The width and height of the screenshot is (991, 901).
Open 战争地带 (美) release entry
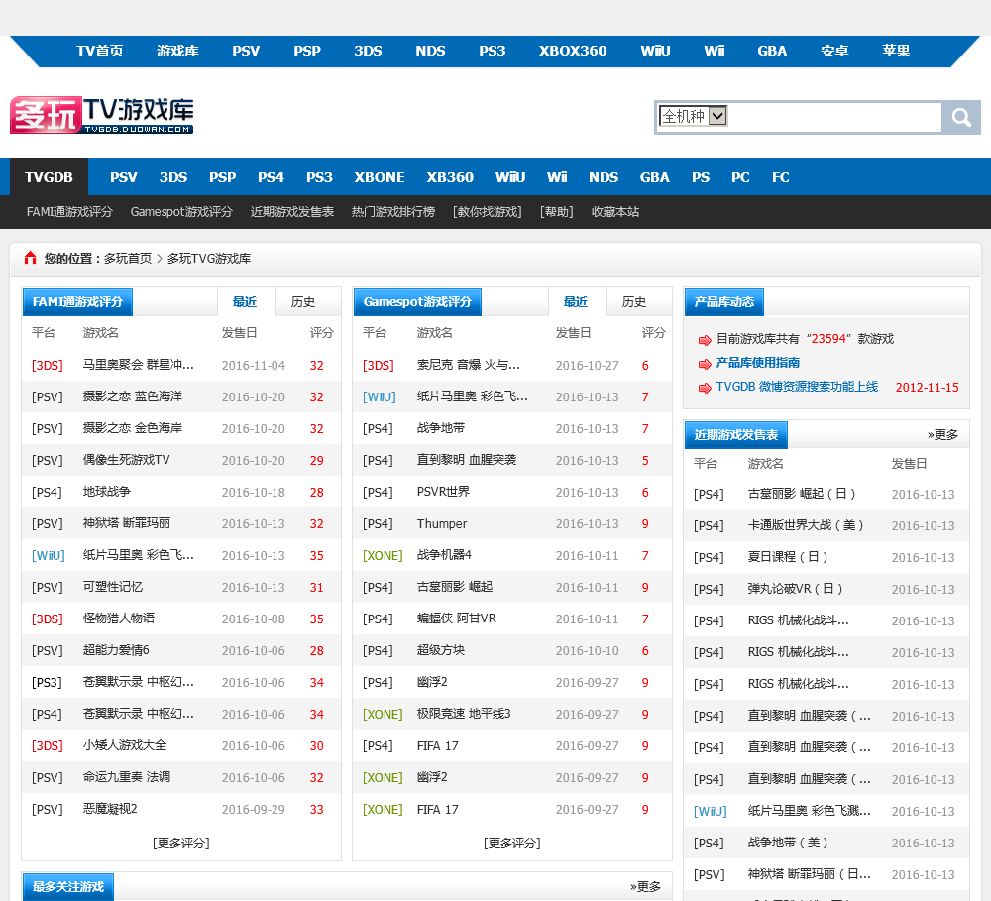pyautogui.click(x=788, y=843)
